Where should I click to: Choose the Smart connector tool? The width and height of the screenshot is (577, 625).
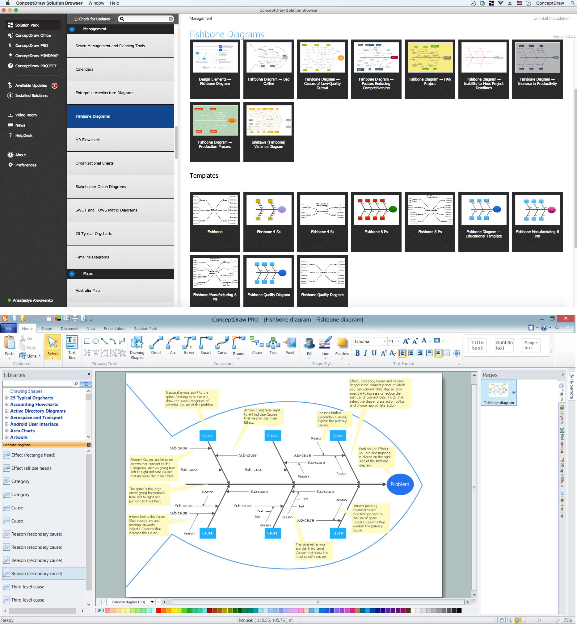[206, 345]
